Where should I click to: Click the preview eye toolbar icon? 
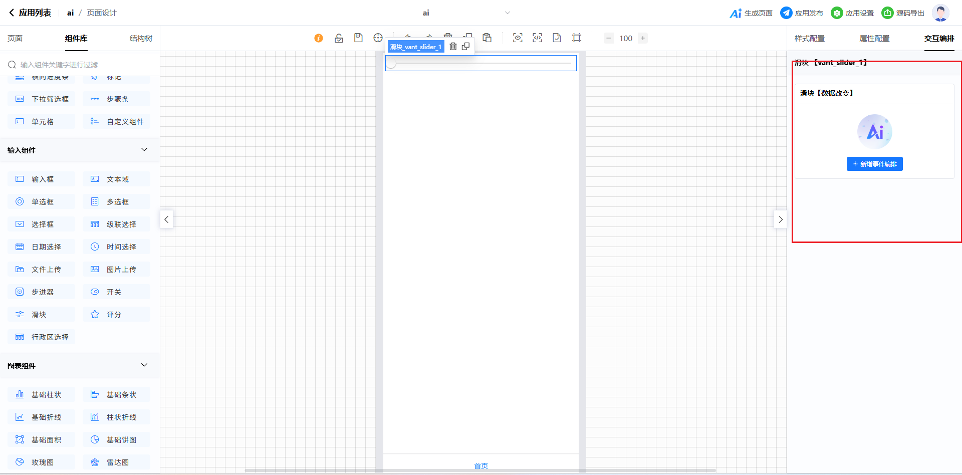pos(518,38)
